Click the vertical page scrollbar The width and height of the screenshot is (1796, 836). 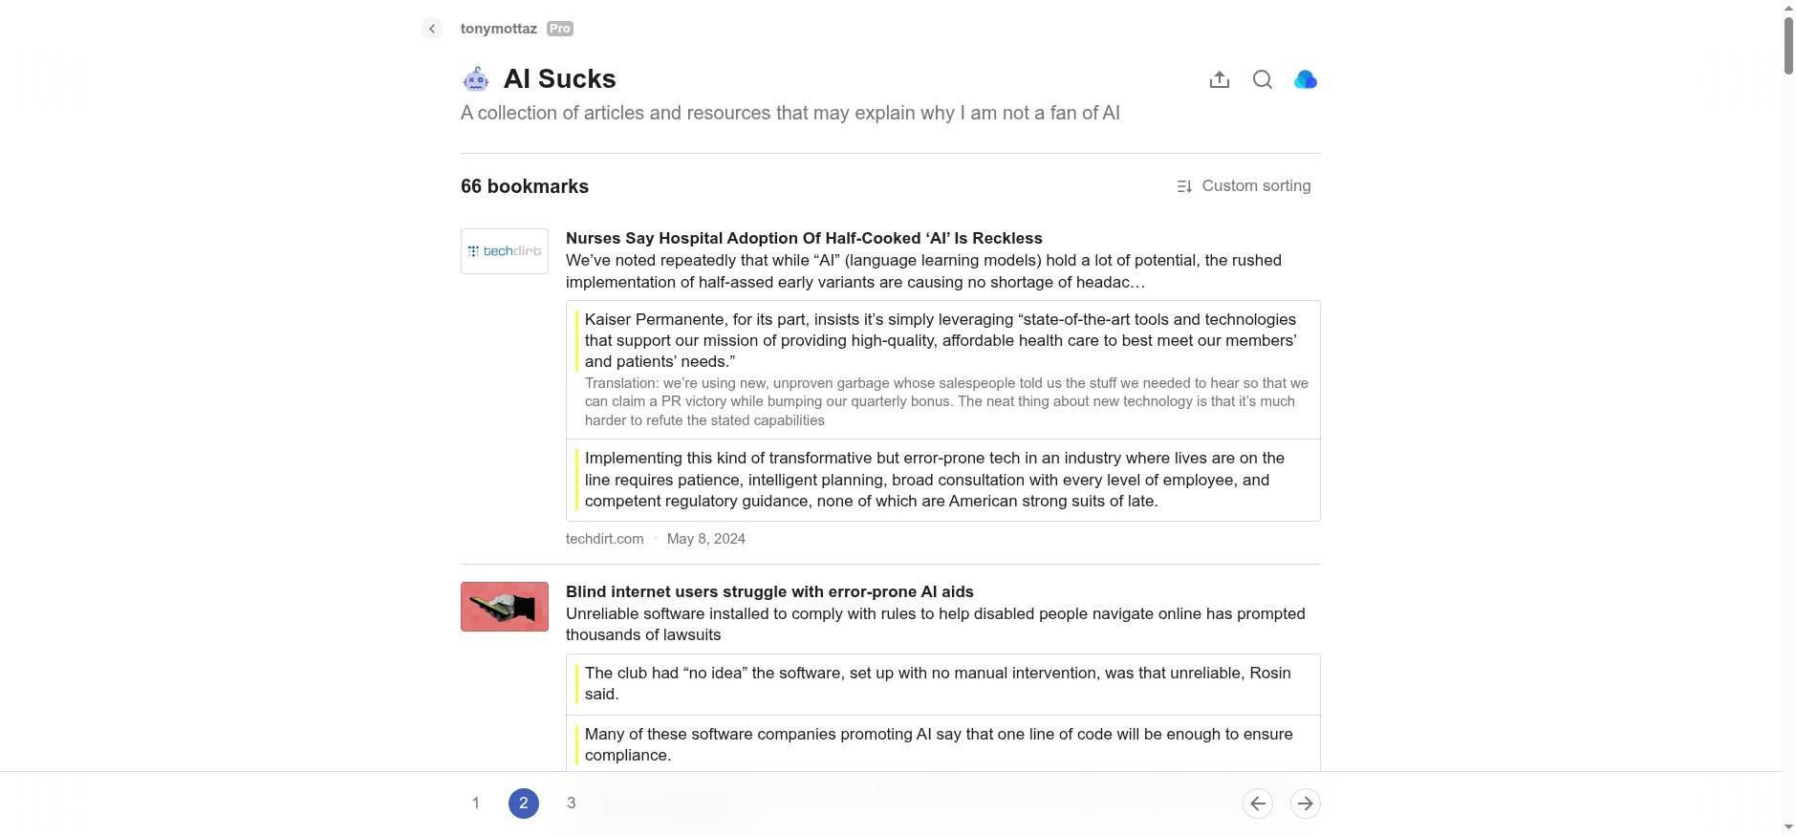tap(1788, 45)
